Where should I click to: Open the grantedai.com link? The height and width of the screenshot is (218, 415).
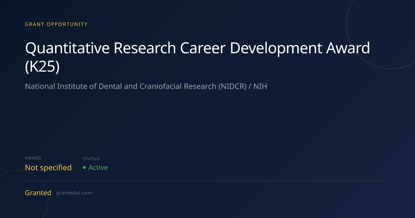pyautogui.click(x=74, y=193)
